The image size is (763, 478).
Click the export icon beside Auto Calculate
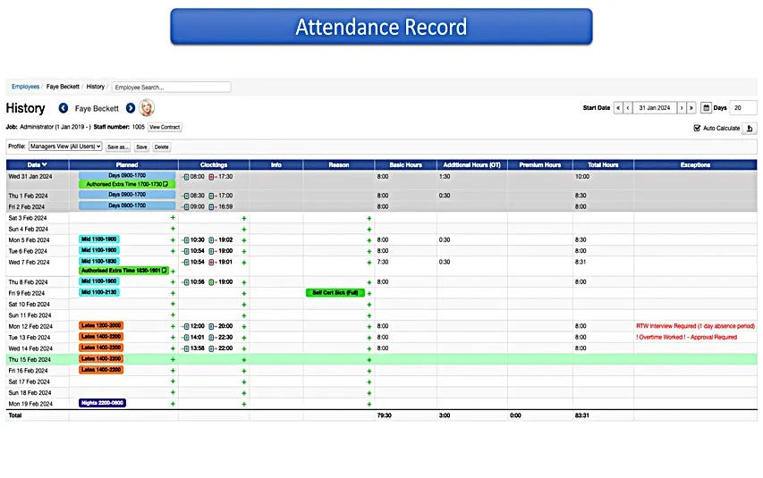[x=750, y=129]
